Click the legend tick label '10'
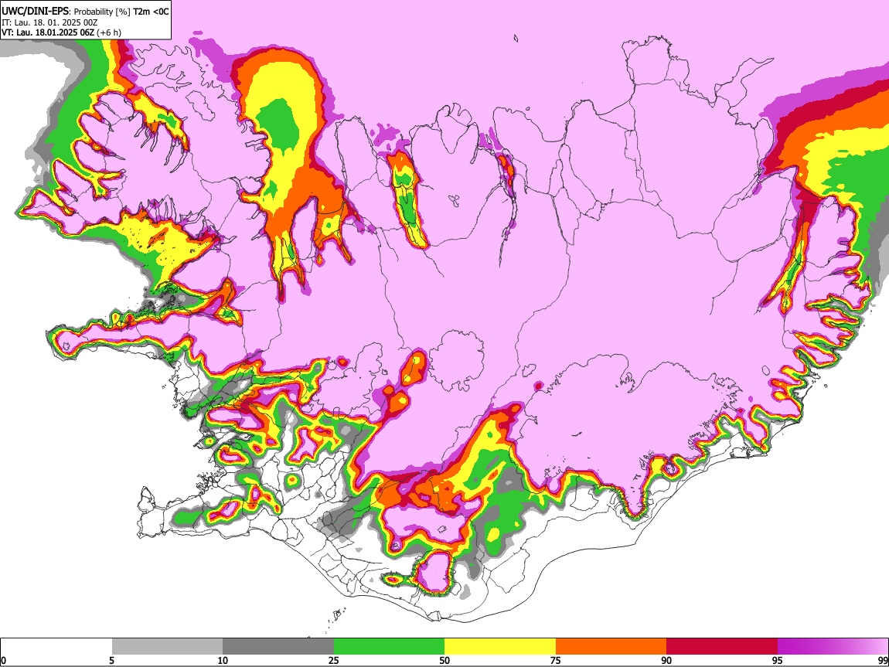The height and width of the screenshot is (667, 889). (223, 660)
